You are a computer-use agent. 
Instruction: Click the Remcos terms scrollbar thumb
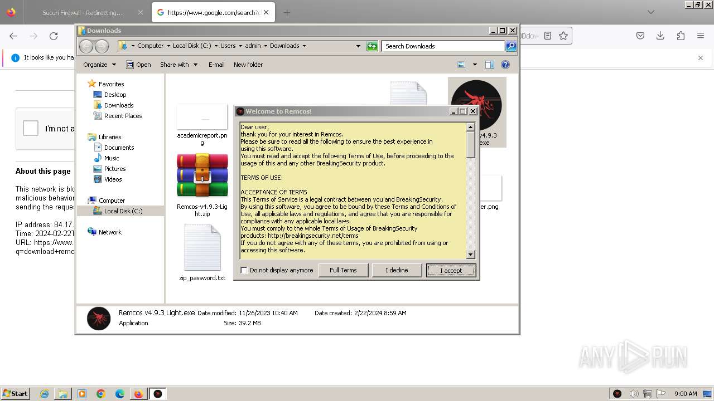pos(470,145)
